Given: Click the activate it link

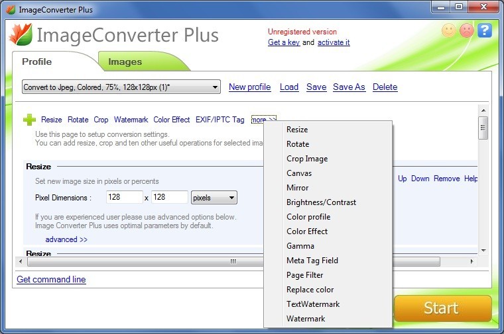Looking at the screenshot, I should click(x=334, y=42).
